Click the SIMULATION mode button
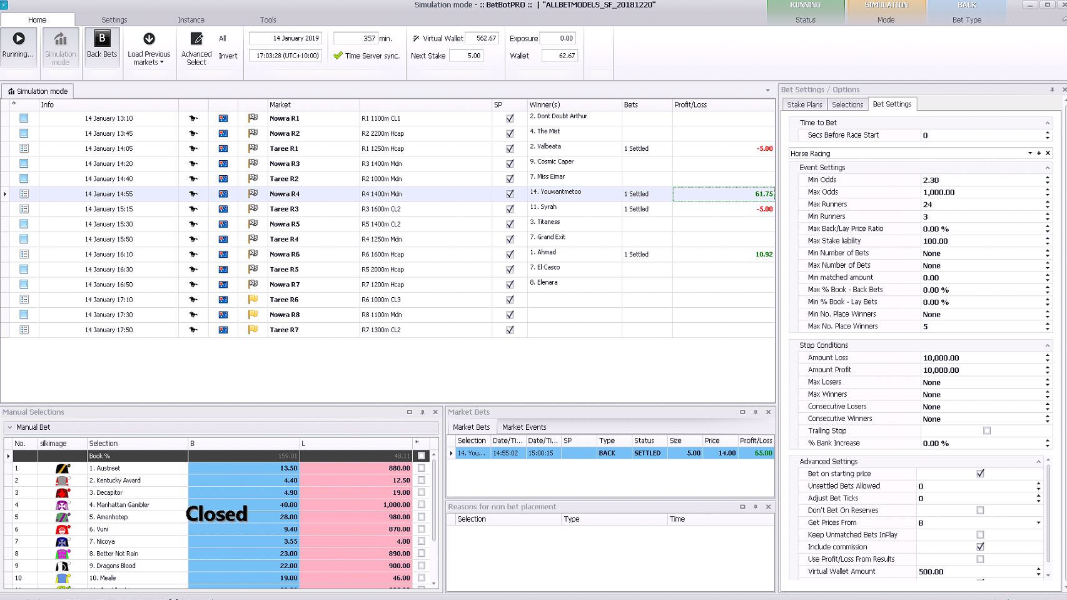 tap(886, 13)
